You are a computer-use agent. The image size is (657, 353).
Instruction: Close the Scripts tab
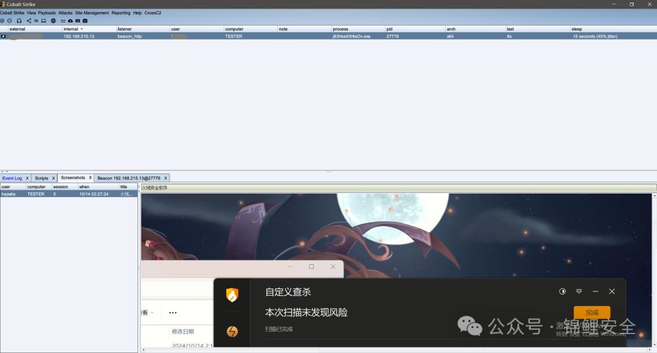[x=53, y=178]
